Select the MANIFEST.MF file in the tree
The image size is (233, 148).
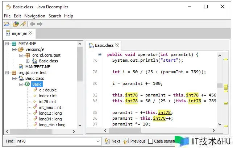[x=37, y=67]
